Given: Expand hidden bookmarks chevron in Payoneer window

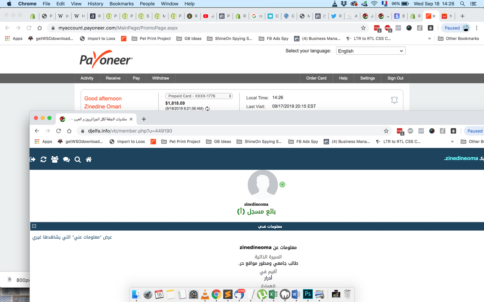Looking at the screenshot, I should tap(429, 39).
